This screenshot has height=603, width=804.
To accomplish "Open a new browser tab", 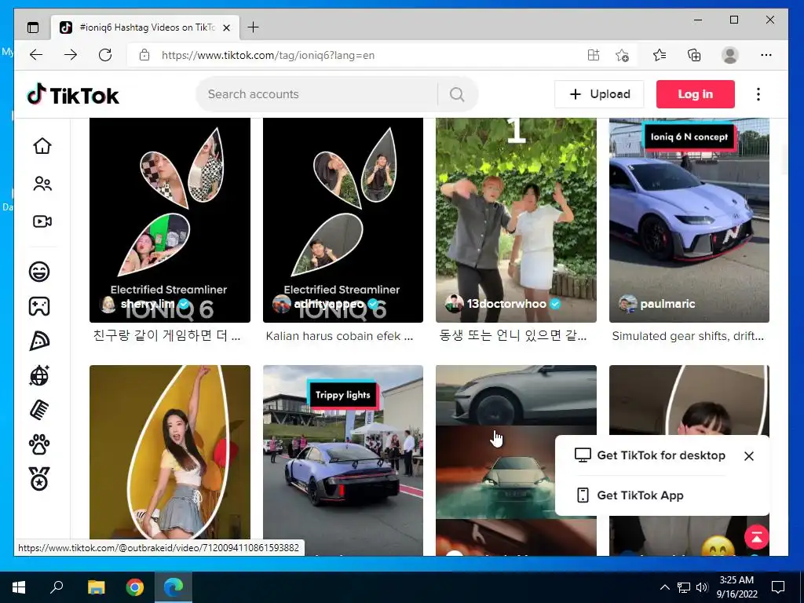I will pos(253,27).
